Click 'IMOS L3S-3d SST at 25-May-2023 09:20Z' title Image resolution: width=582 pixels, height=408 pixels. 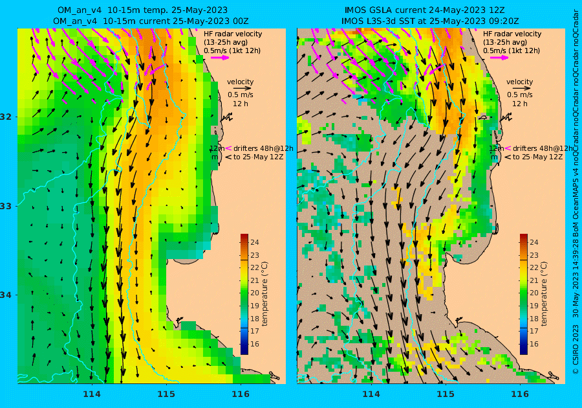pyautogui.click(x=430, y=21)
